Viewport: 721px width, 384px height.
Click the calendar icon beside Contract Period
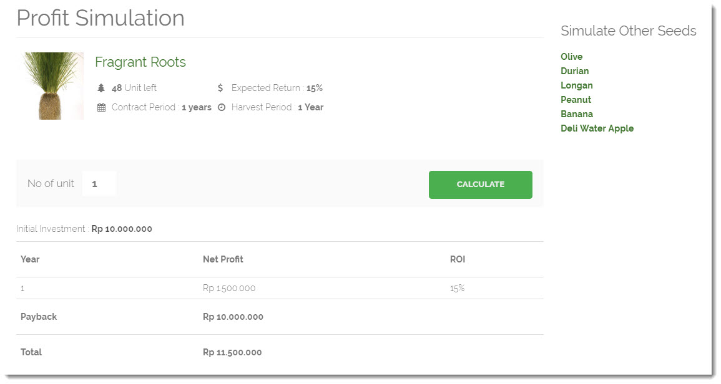[x=101, y=107]
